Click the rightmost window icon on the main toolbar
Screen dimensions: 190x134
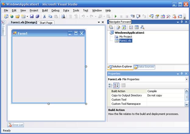click(180, 16)
